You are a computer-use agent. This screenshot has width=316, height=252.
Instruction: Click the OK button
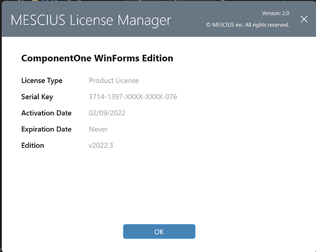[x=159, y=232]
